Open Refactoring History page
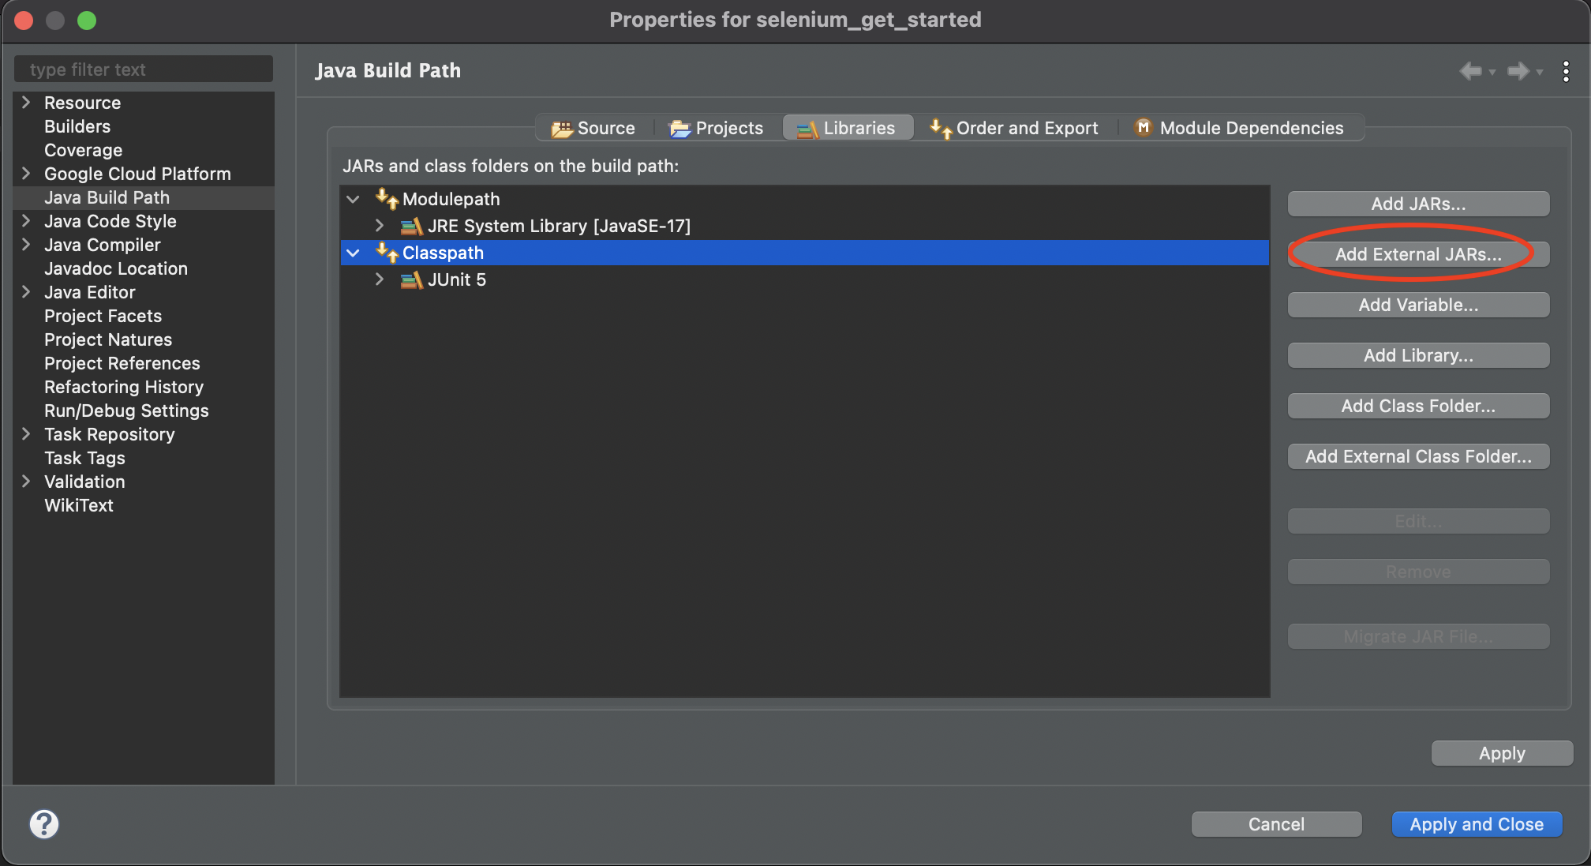The width and height of the screenshot is (1591, 866). [x=124, y=387]
